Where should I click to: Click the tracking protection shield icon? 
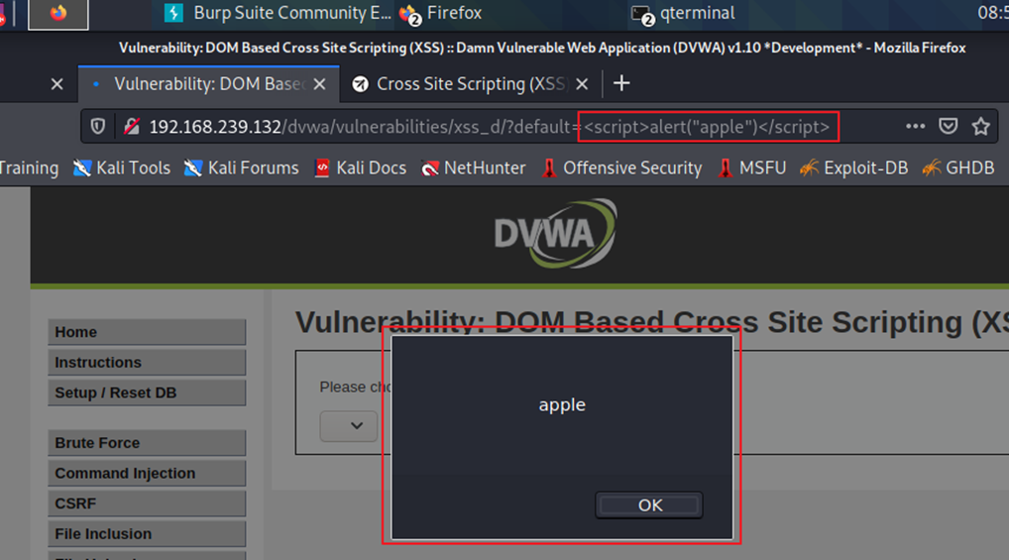click(98, 127)
